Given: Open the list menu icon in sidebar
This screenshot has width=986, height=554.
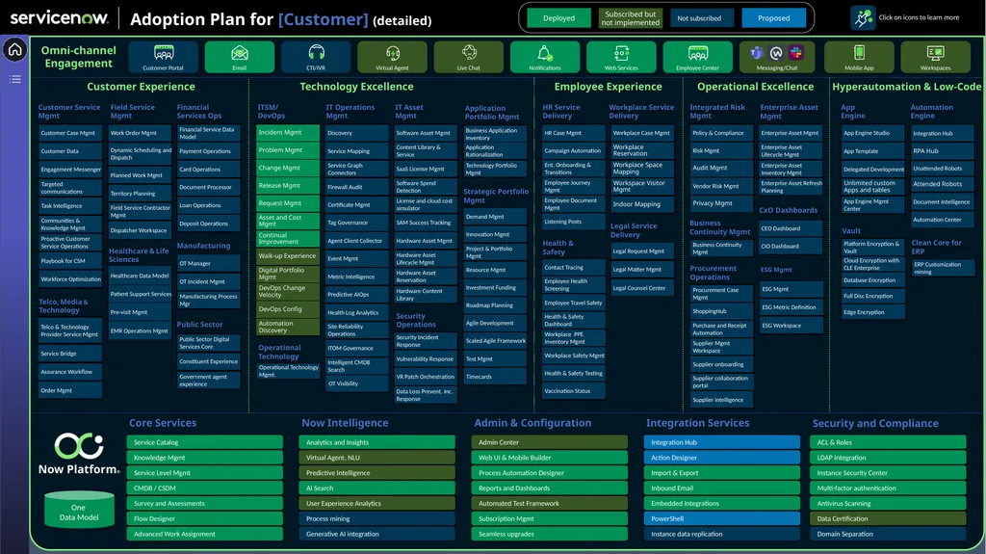Looking at the screenshot, I should 15,79.
